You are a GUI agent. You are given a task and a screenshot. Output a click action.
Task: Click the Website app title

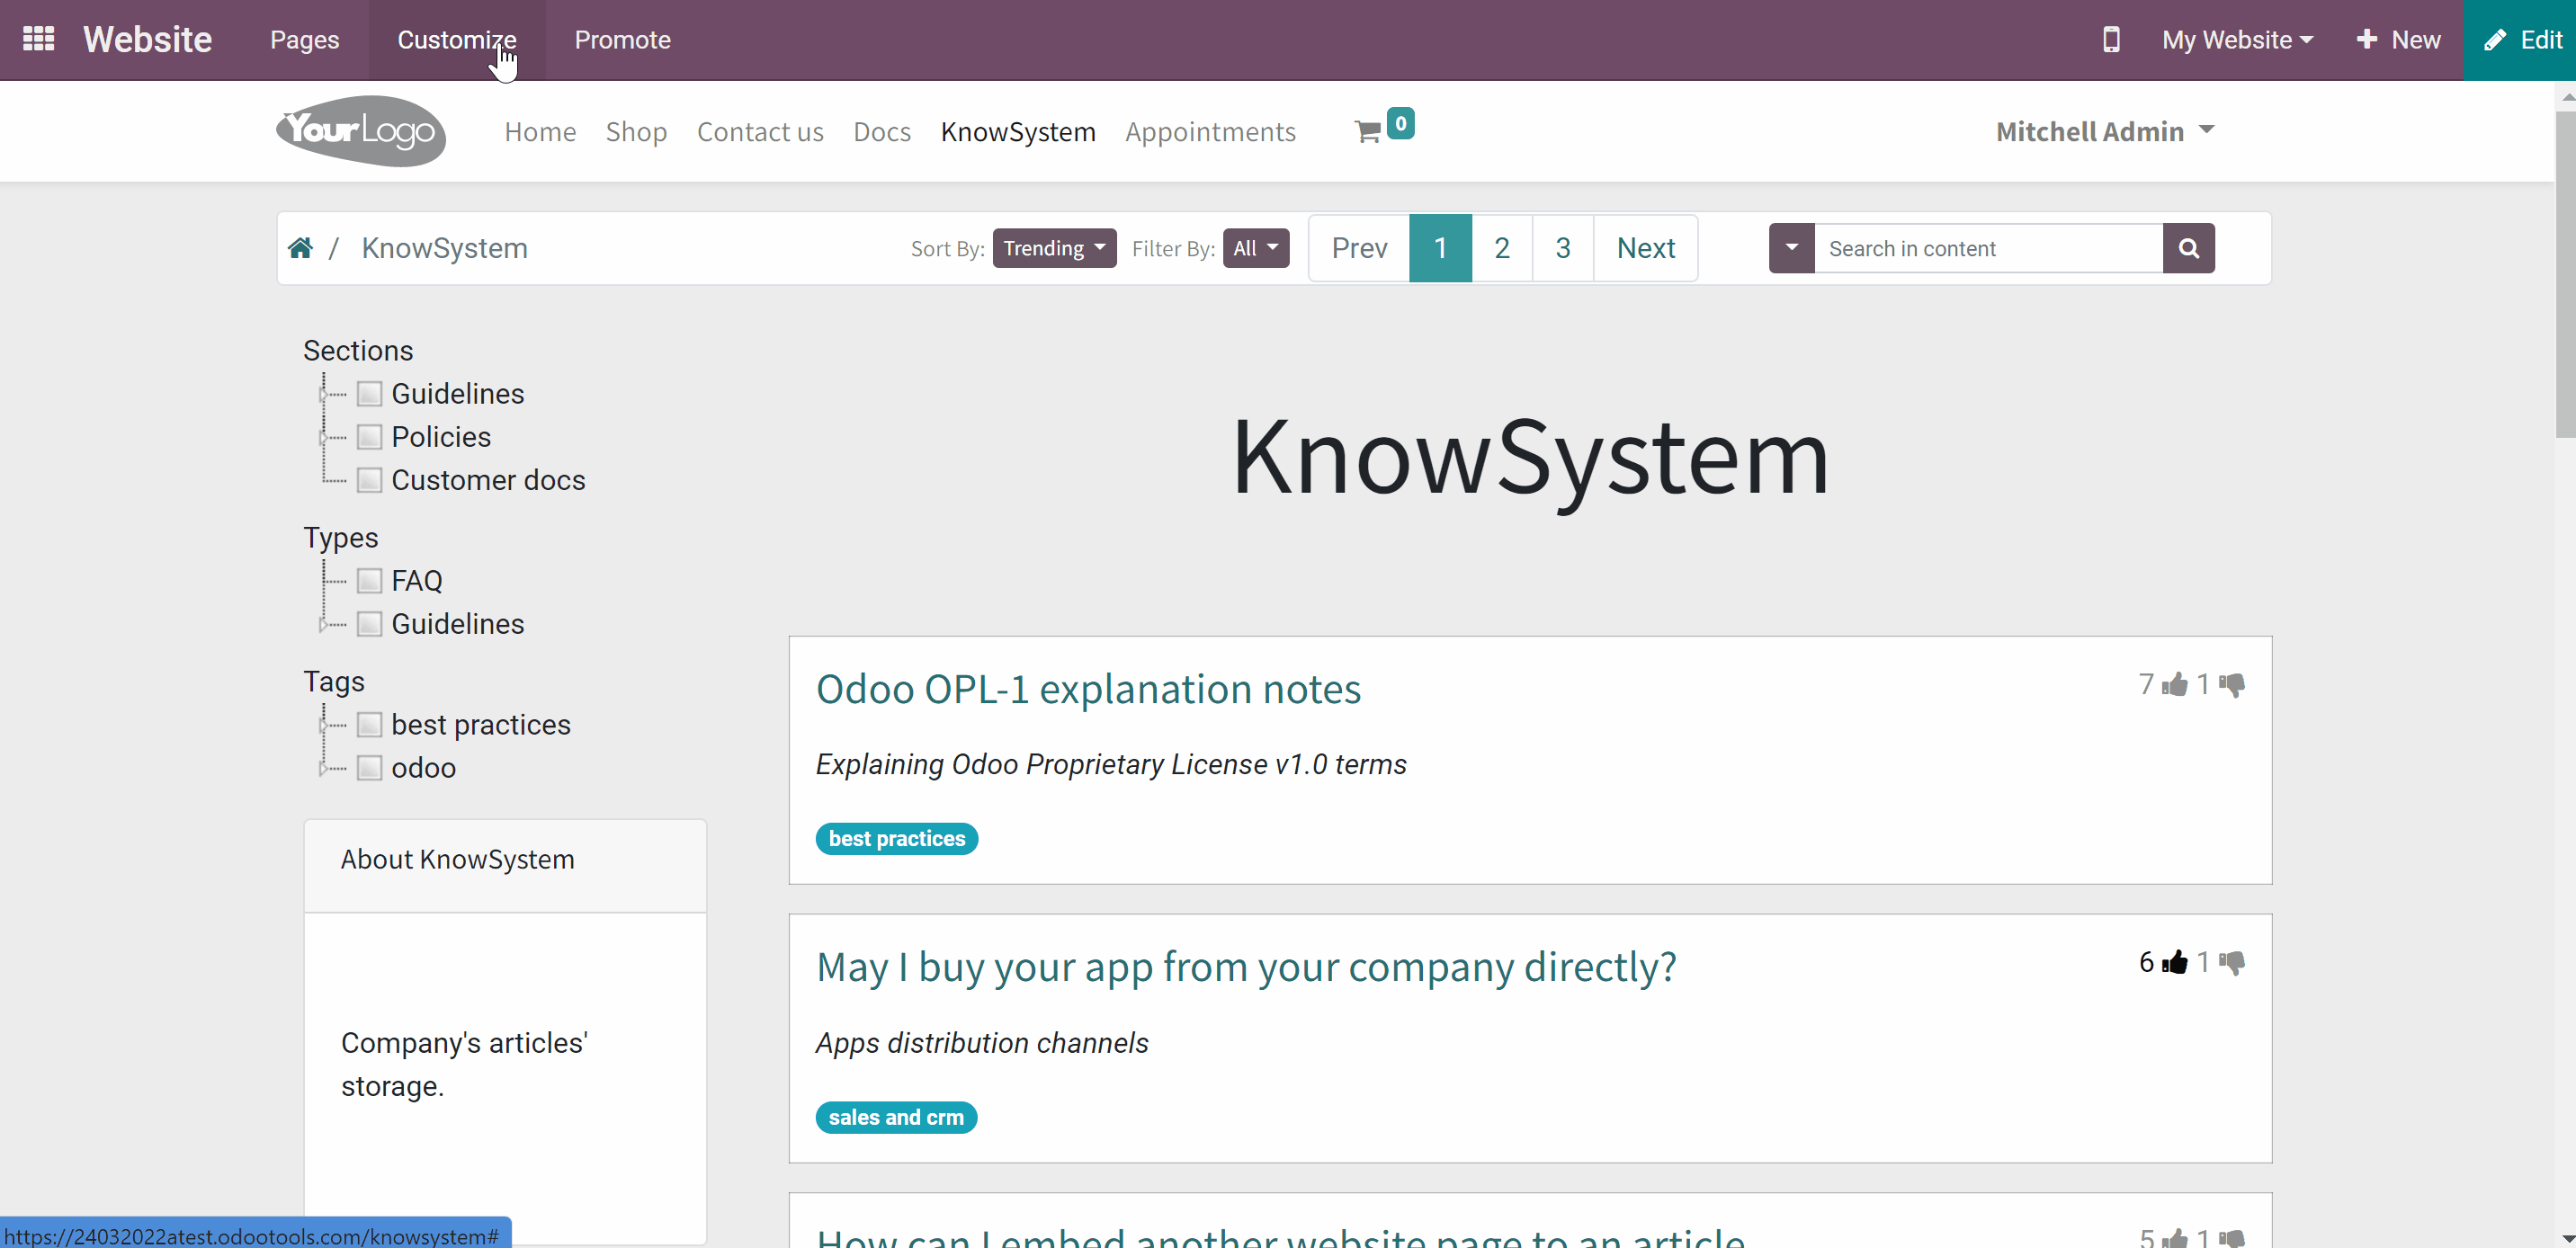147,40
